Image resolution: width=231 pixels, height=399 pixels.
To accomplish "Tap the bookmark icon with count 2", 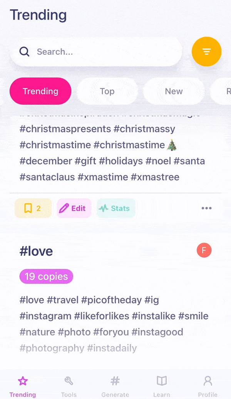I will [x=28, y=208].
